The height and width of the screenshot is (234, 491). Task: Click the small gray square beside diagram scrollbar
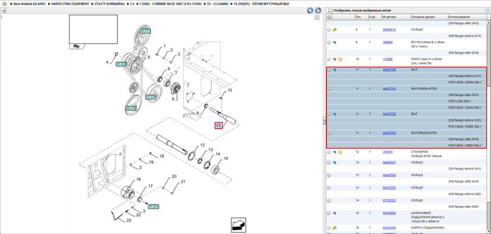coord(317,18)
